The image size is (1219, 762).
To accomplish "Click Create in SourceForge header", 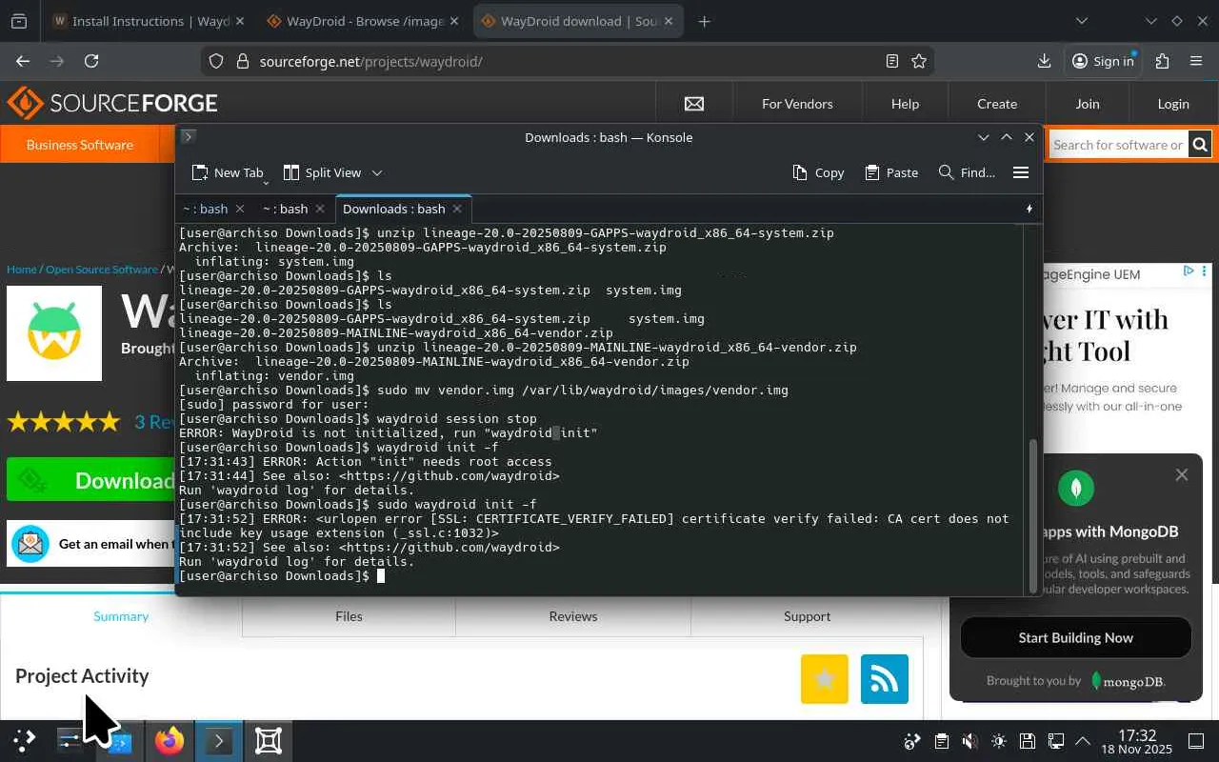I will pos(997,104).
